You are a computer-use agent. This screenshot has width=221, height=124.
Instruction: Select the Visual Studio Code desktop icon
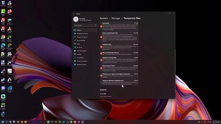10,89
